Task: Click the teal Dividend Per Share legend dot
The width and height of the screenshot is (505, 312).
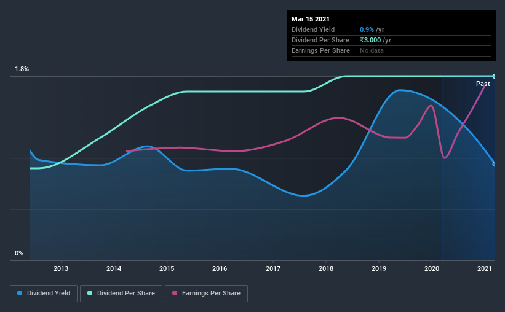Action: click(90, 293)
